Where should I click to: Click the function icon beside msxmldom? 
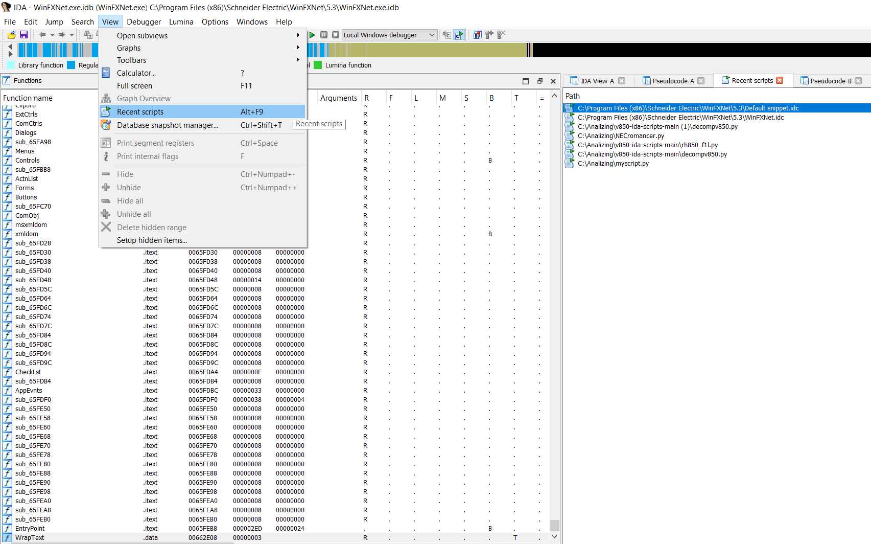point(7,224)
